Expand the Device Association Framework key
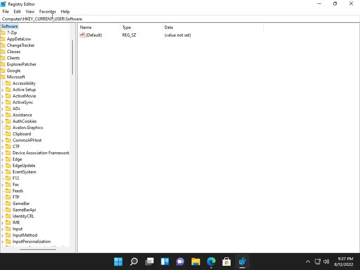Image resolution: width=360 pixels, height=270 pixels. pyautogui.click(x=2, y=153)
